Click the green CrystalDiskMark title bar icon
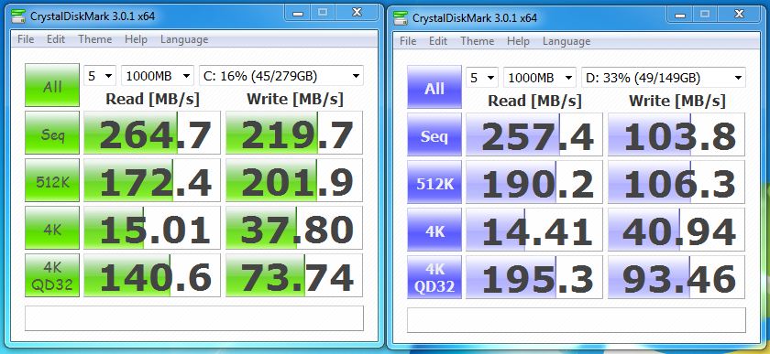The width and height of the screenshot is (770, 354). tap(18, 16)
